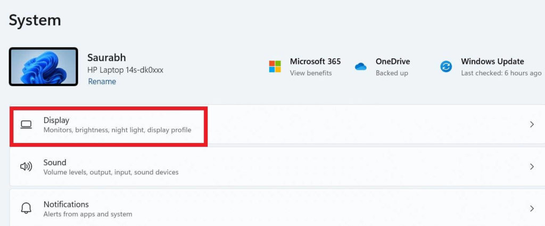
Task: Click the System page heading
Action: click(35, 20)
